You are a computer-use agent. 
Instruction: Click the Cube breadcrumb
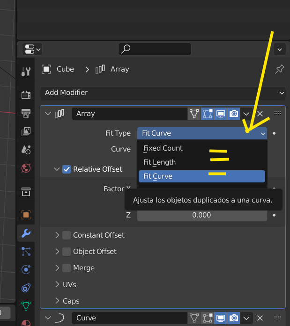point(65,69)
